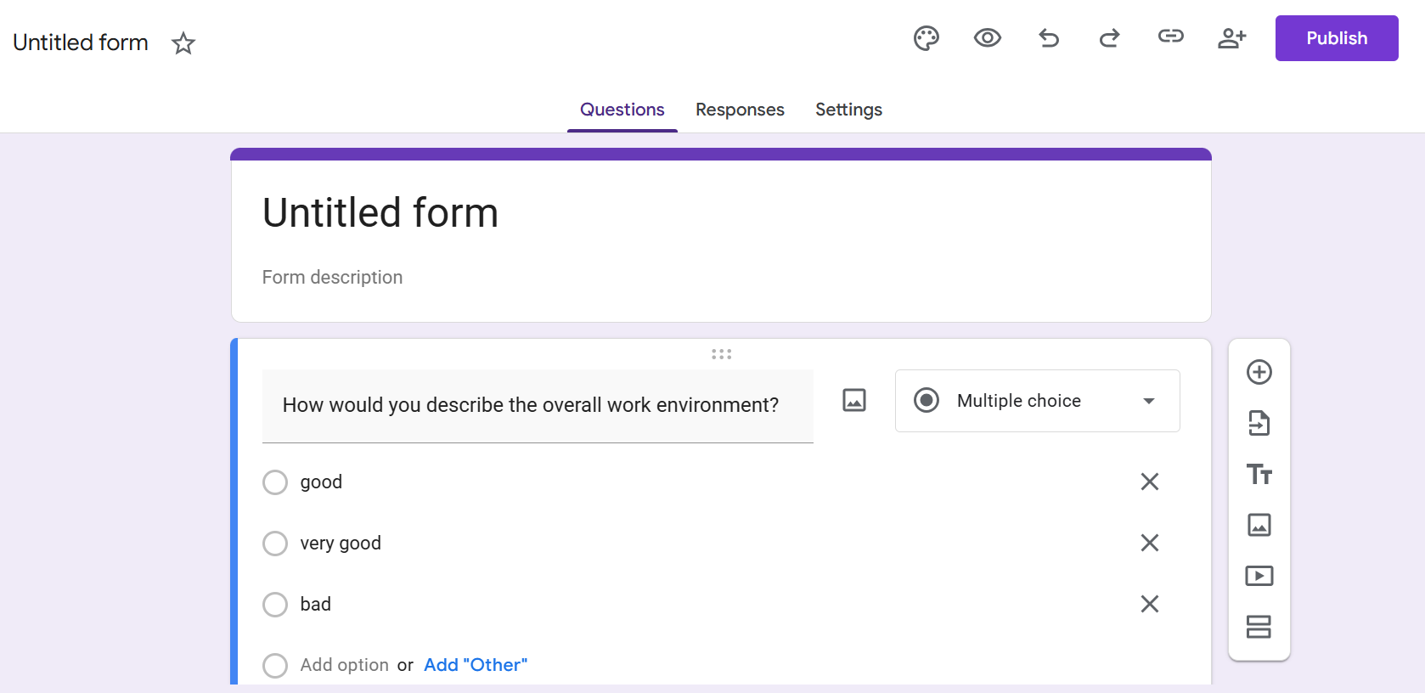The height and width of the screenshot is (693, 1425).
Task: Import questions from another form
Action: point(1259,423)
